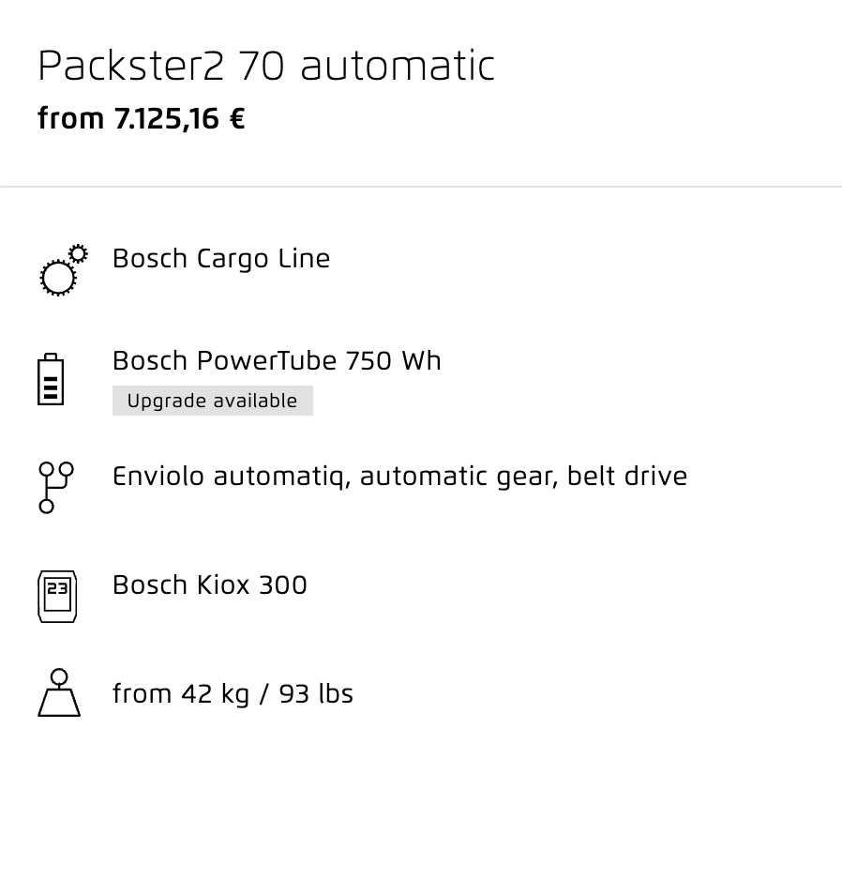Click the small gear of the motor icon
This screenshot has width=842, height=895.
79,253
